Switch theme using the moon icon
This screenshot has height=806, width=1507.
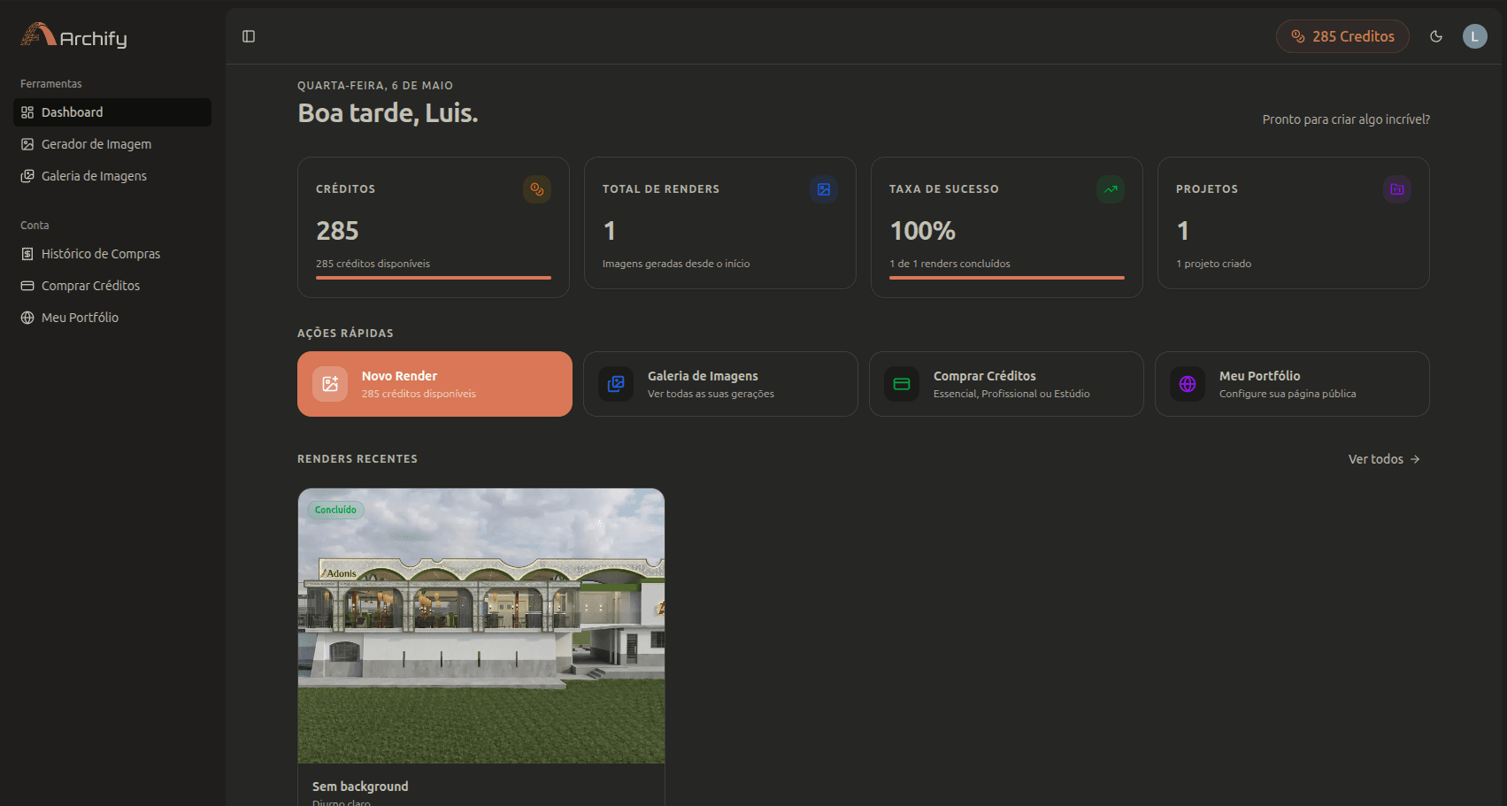point(1436,36)
